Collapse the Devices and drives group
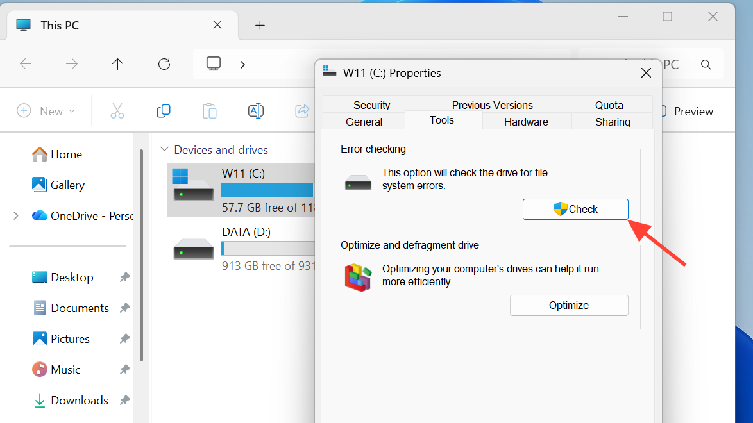 coord(164,149)
